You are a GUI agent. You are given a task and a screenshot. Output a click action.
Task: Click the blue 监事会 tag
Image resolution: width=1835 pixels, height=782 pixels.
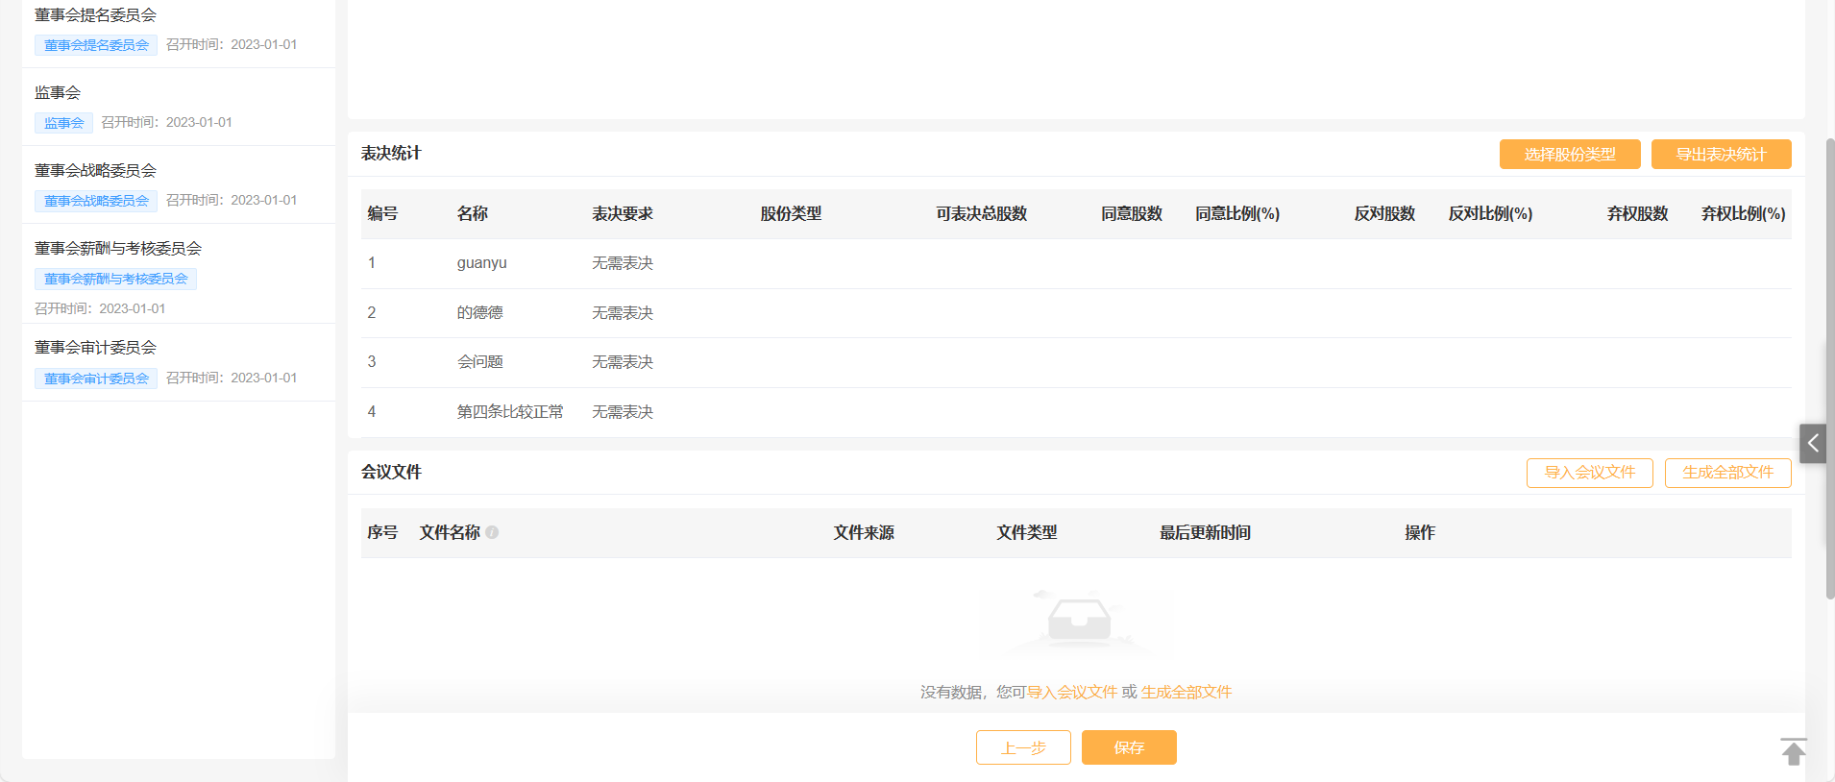[63, 123]
